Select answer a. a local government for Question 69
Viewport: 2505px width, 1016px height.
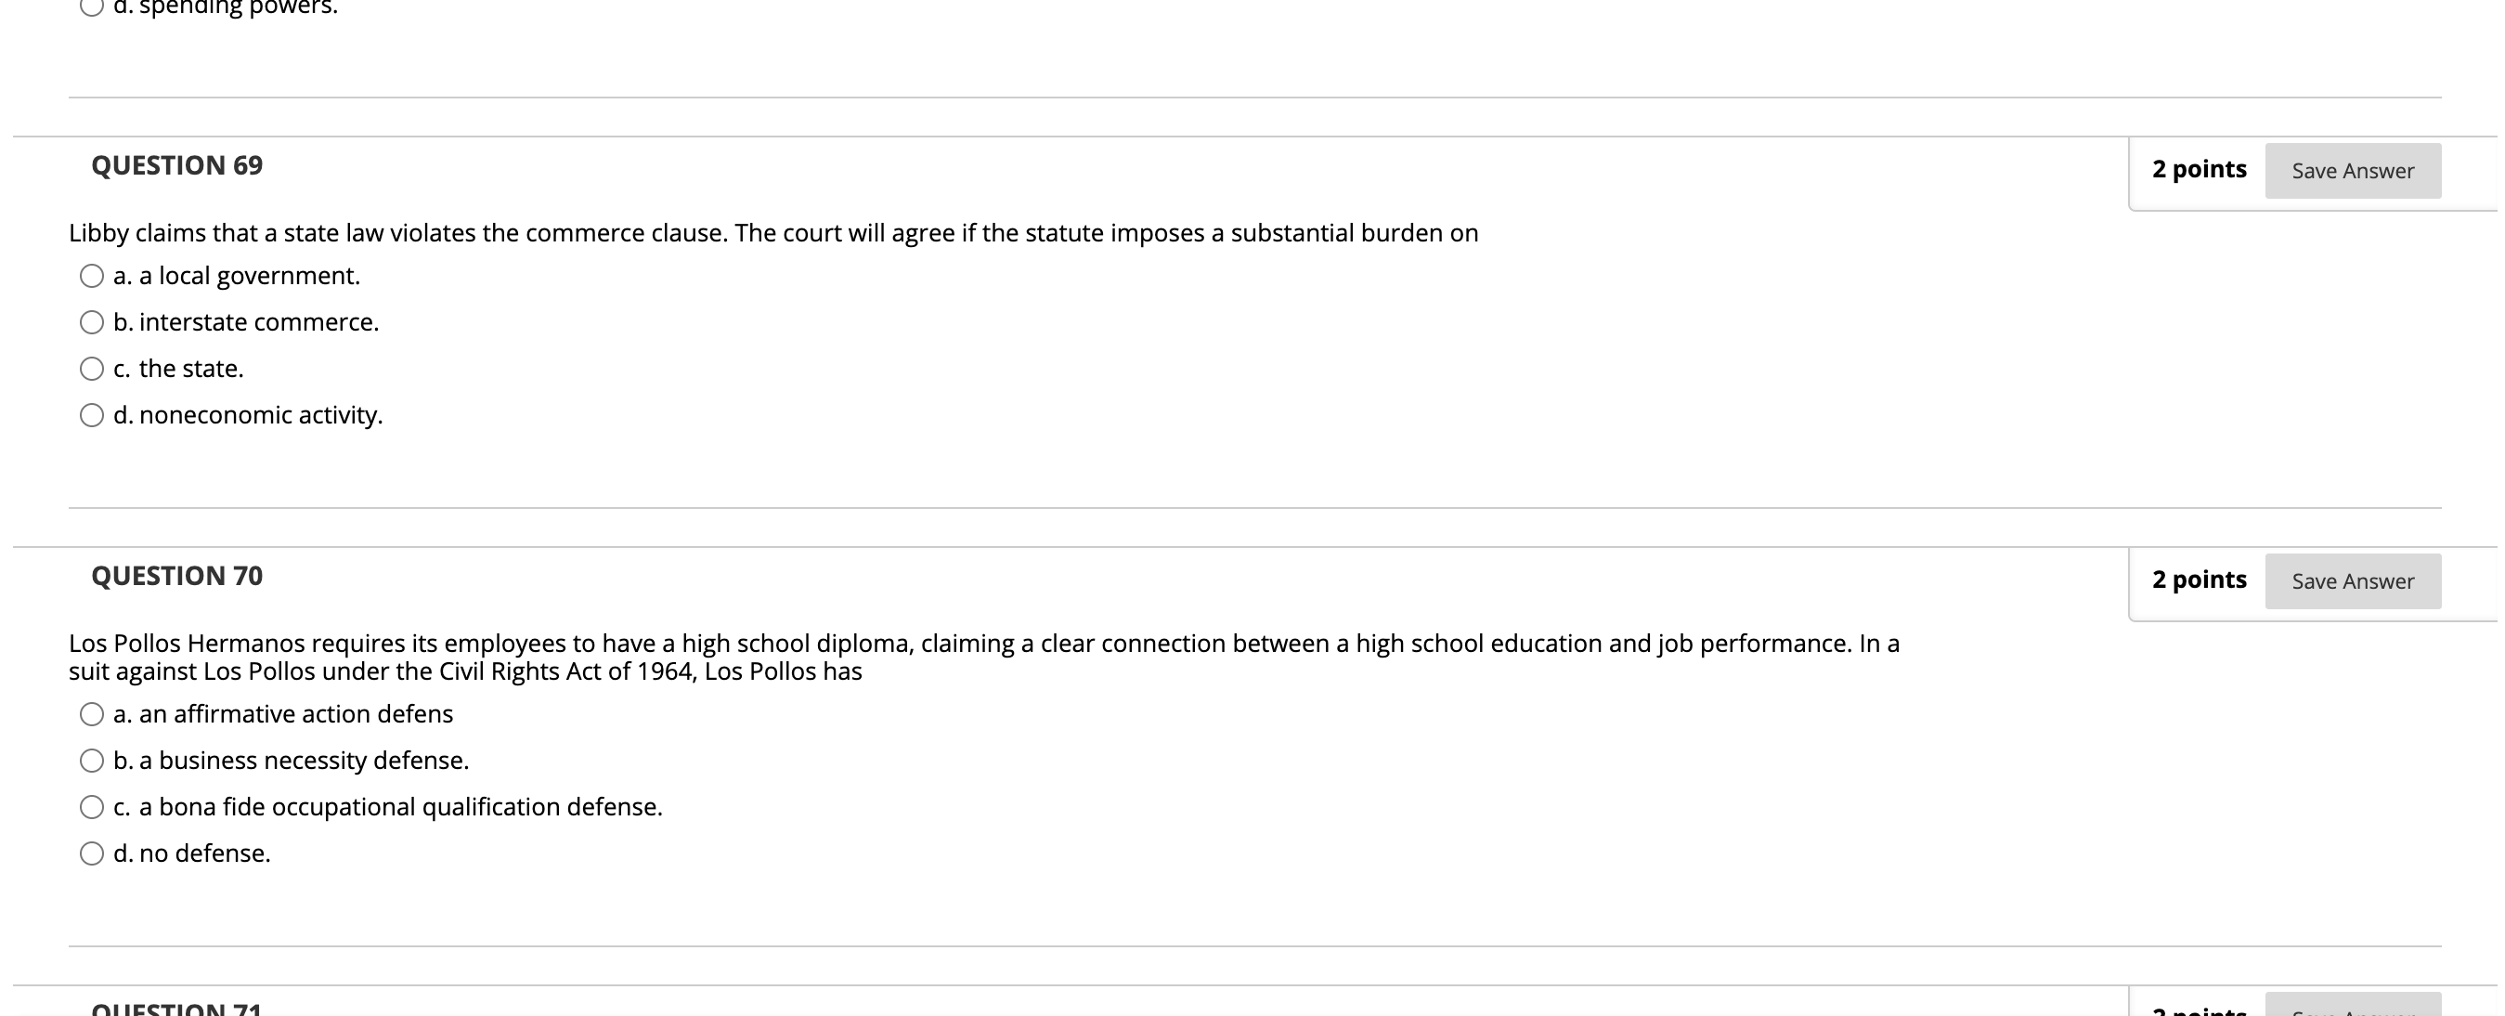pyautogui.click(x=90, y=275)
